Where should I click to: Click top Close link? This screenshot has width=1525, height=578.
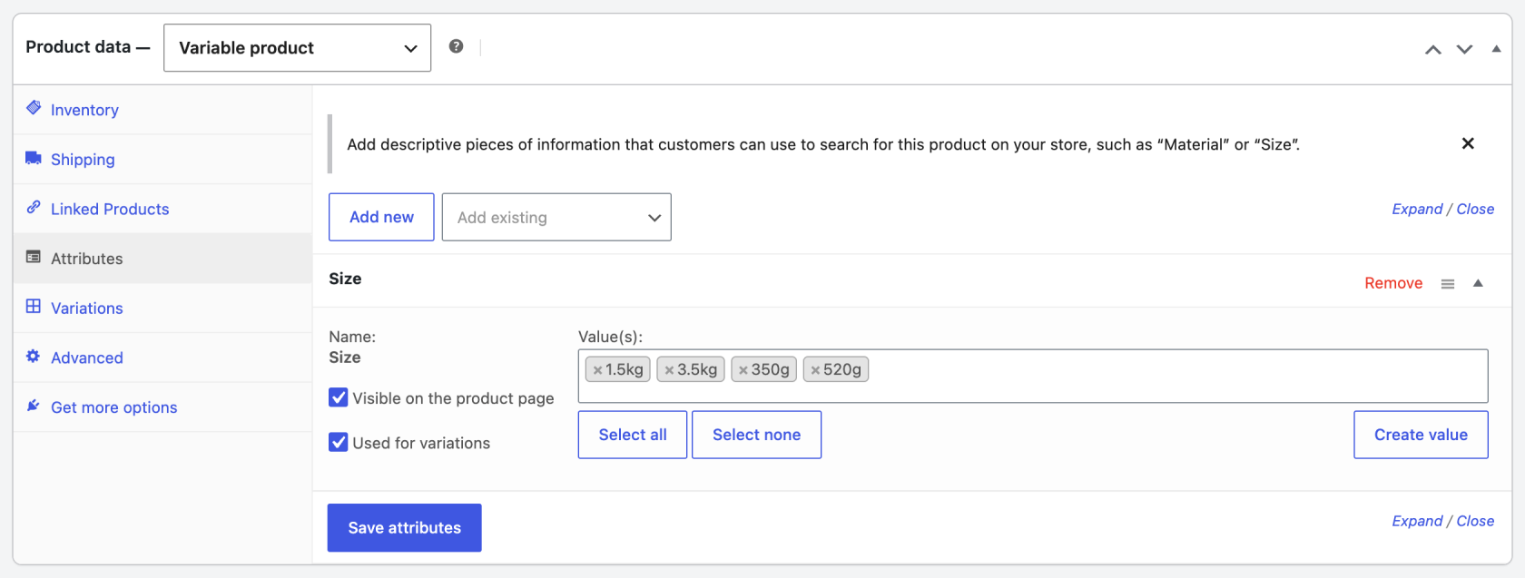pyautogui.click(x=1475, y=209)
